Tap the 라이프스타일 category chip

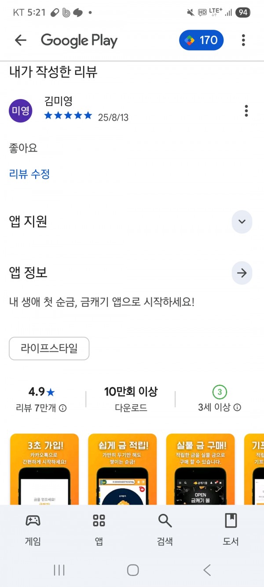(x=49, y=349)
